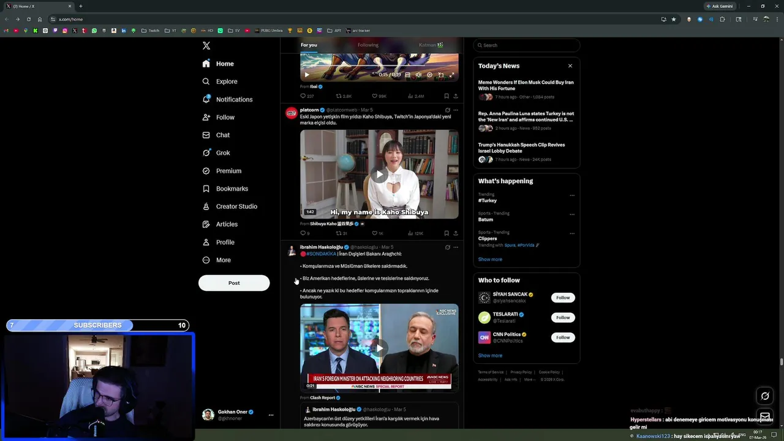Seek on the Ibai video progress bar
784x441 pixels.
point(379,67)
